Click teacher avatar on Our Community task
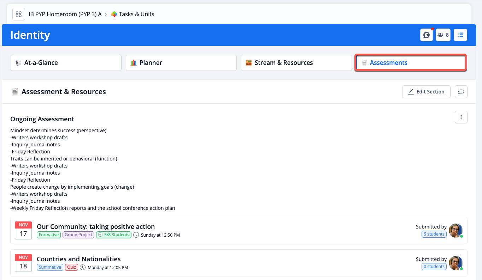The image size is (482, 280). click(455, 230)
